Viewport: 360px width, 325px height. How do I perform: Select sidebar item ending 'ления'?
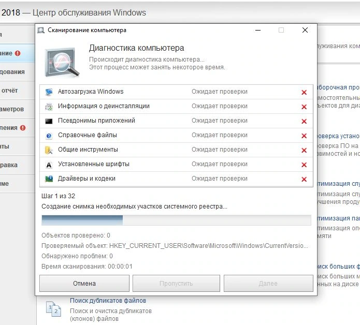pos(17,128)
